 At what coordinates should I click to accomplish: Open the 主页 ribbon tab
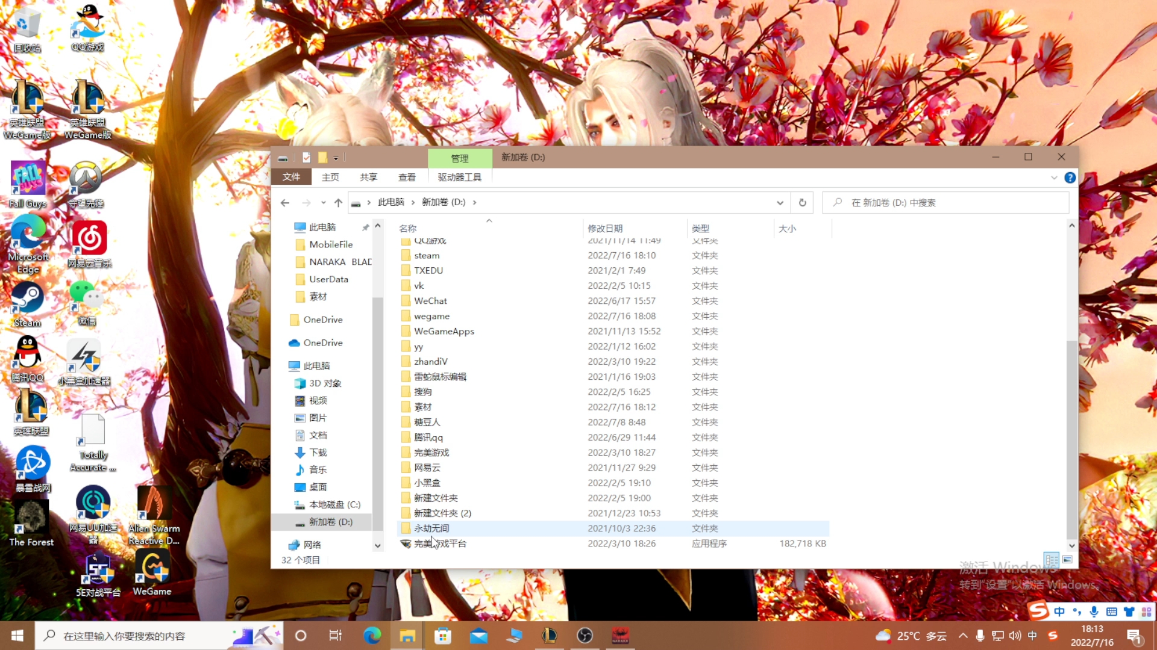click(330, 177)
